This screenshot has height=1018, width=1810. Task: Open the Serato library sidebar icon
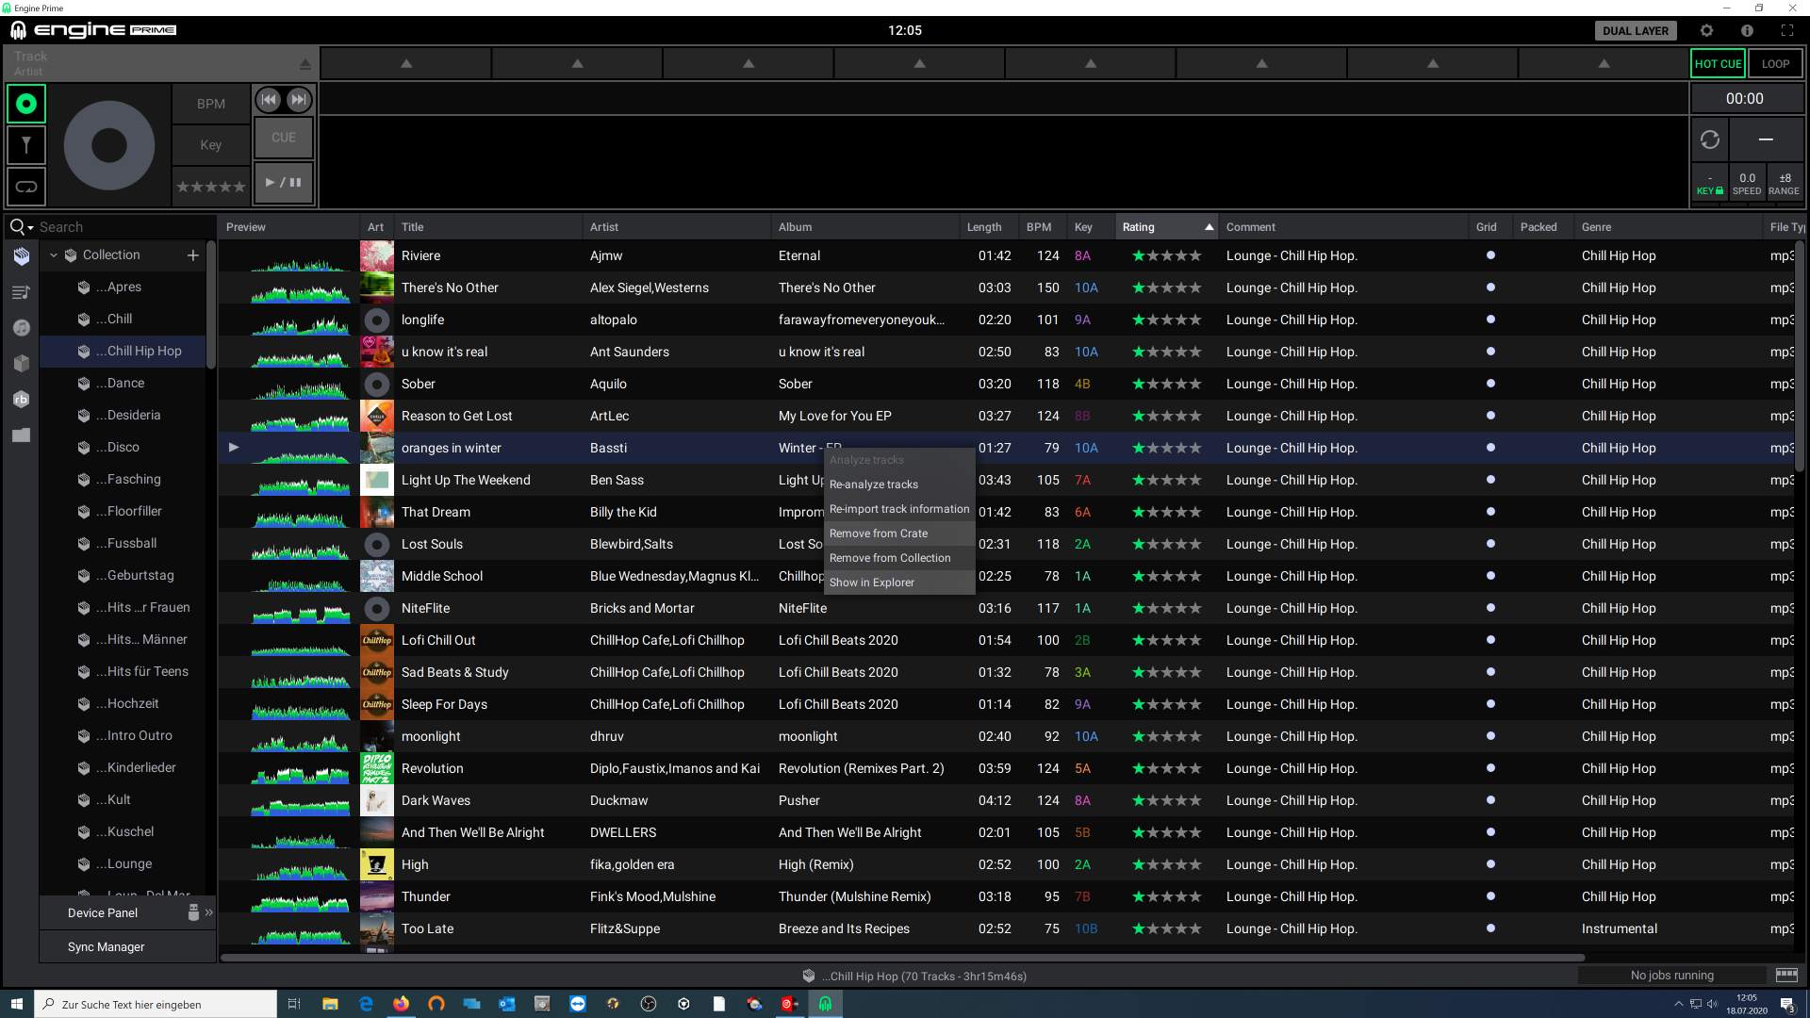pyautogui.click(x=21, y=364)
